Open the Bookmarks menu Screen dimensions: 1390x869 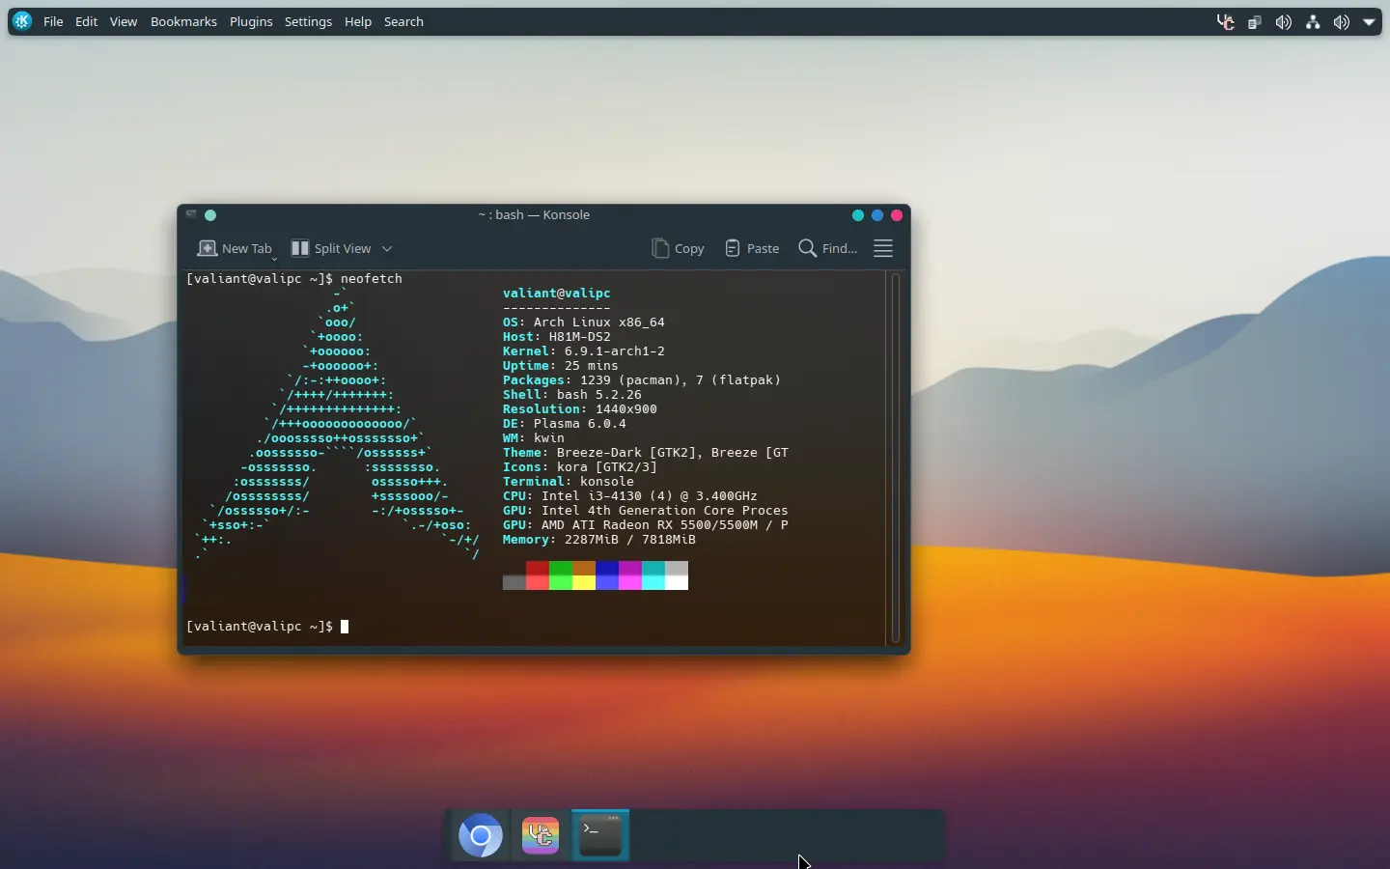183,21
